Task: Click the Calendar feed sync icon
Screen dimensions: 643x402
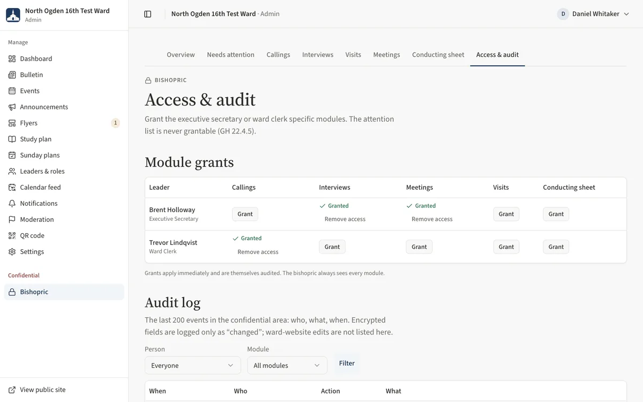Action: (x=12, y=188)
